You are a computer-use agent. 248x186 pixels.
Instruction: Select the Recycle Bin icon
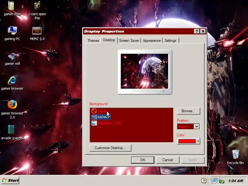pos(236,154)
